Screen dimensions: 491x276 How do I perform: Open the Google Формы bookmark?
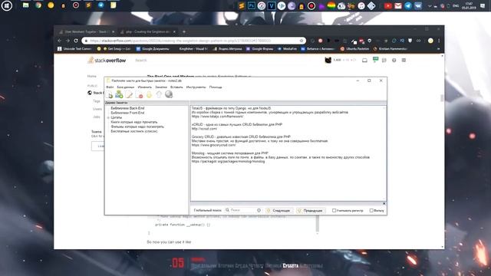[x=259, y=49]
